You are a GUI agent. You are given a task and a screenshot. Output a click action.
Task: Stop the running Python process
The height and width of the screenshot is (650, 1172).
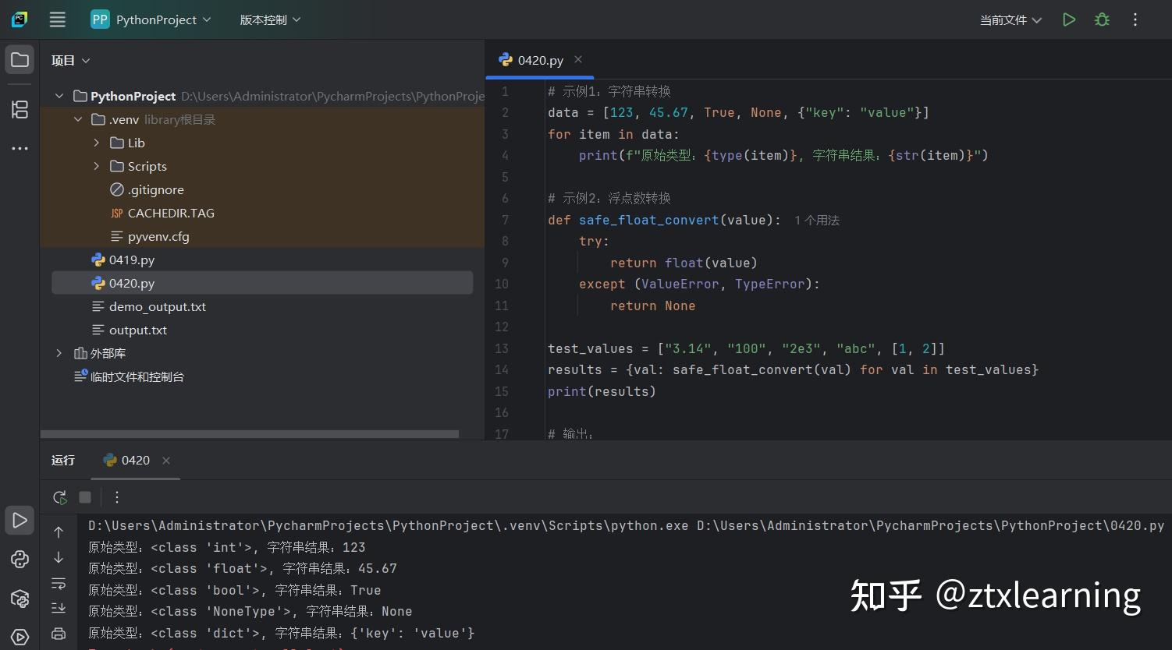point(85,496)
